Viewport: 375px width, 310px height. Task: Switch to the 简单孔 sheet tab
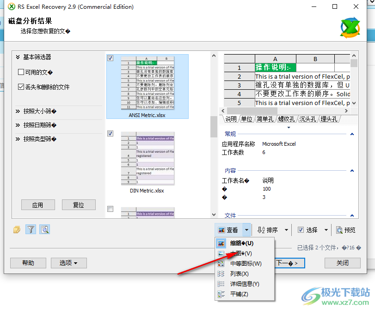tap(265, 119)
